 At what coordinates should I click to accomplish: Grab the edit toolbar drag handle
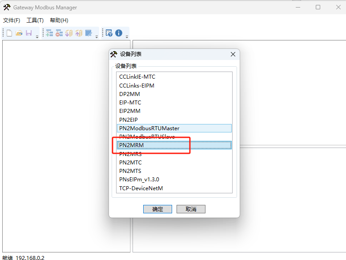[x=43, y=33]
